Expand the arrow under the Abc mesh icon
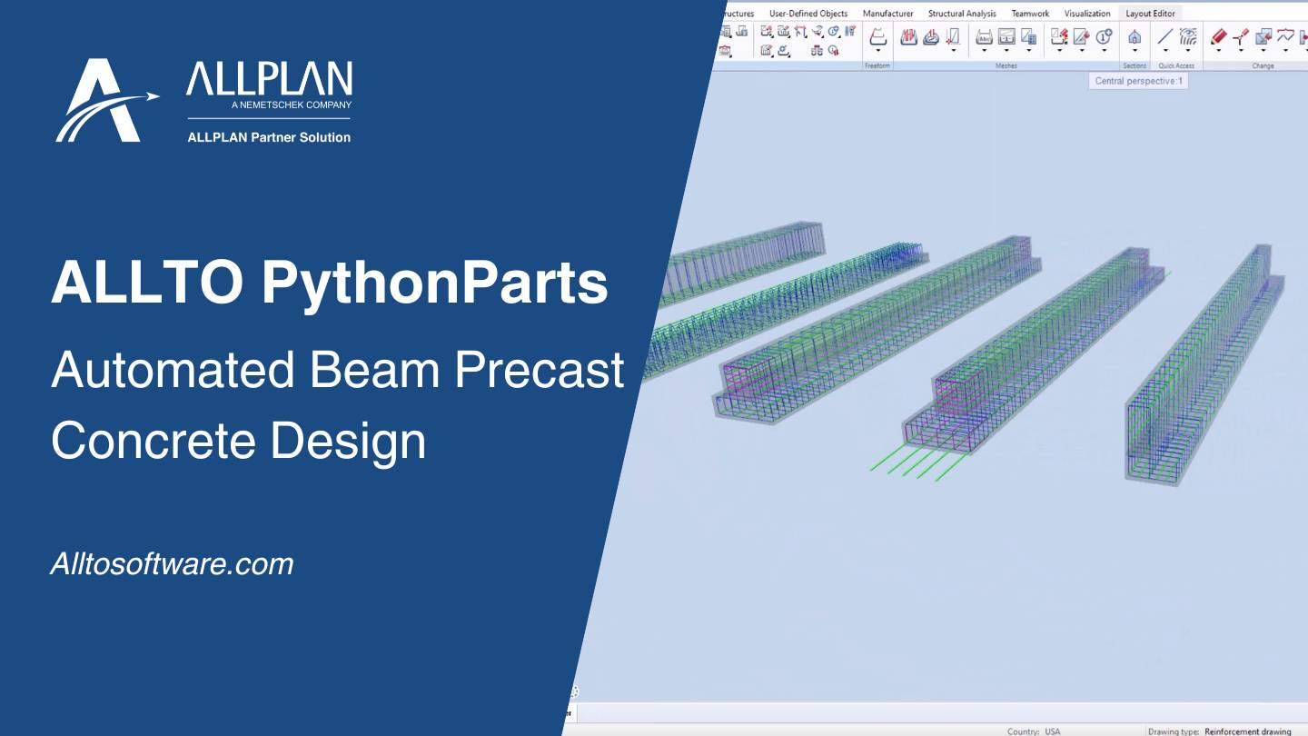 pyautogui.click(x=985, y=51)
